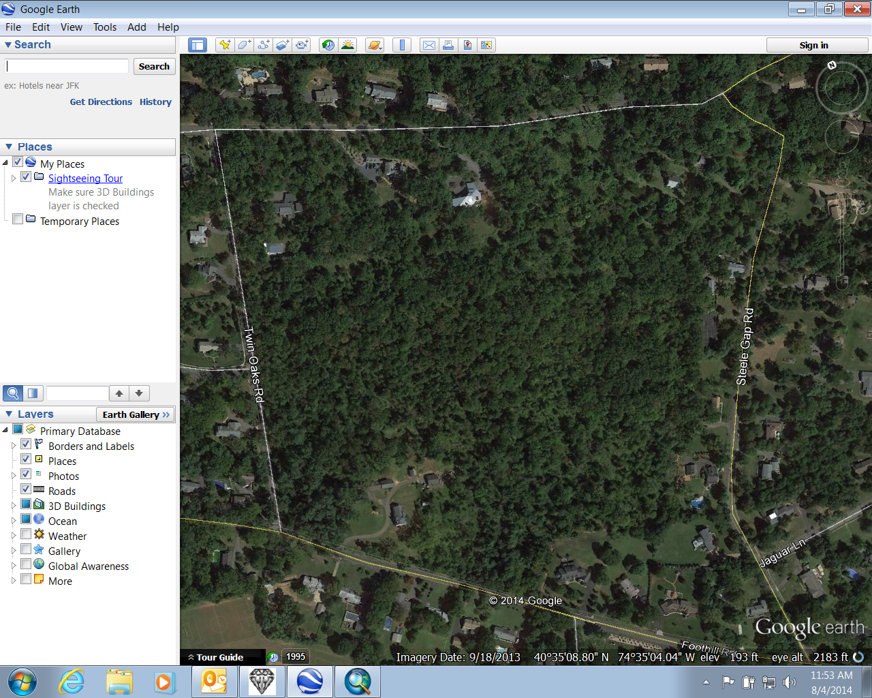Click the Places panel filter text box
This screenshot has width=872, height=698.
click(78, 393)
